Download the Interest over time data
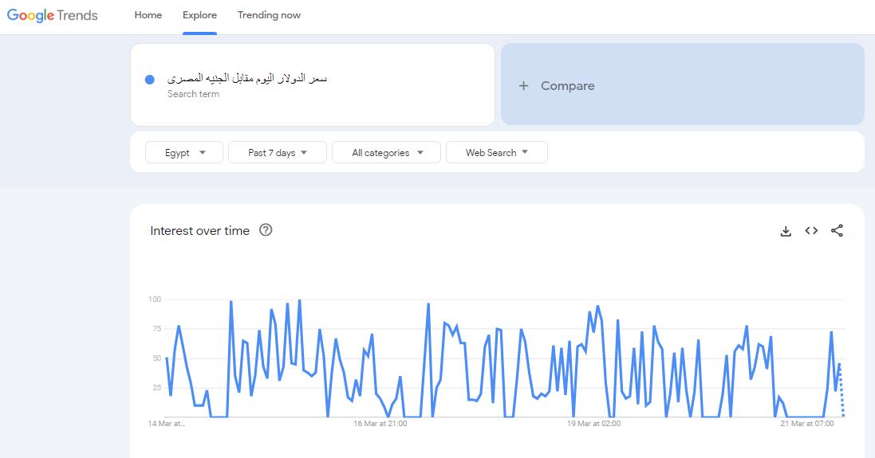The height and width of the screenshot is (458, 875). tap(786, 231)
